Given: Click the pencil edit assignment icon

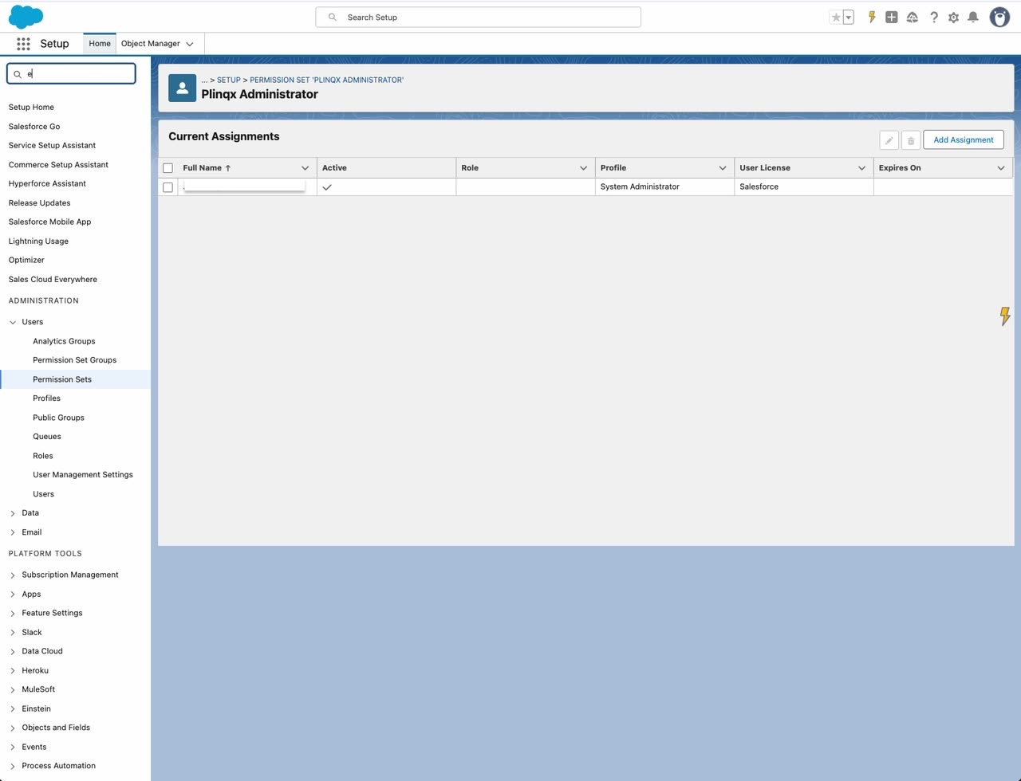Looking at the screenshot, I should click(x=889, y=140).
